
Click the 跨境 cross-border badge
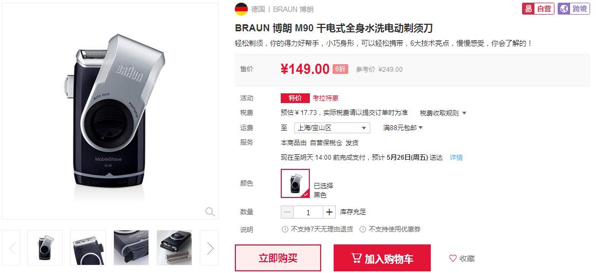pos(573,9)
